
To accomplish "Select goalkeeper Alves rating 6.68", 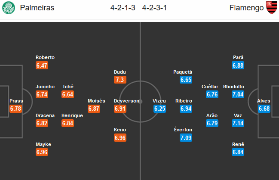I will tap(264, 109).
